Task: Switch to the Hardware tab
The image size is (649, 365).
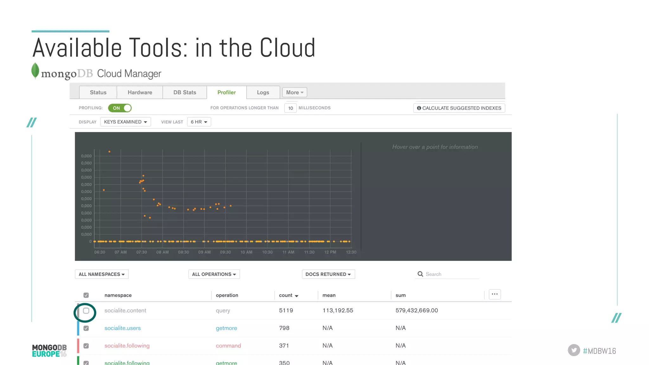Action: coord(140,92)
